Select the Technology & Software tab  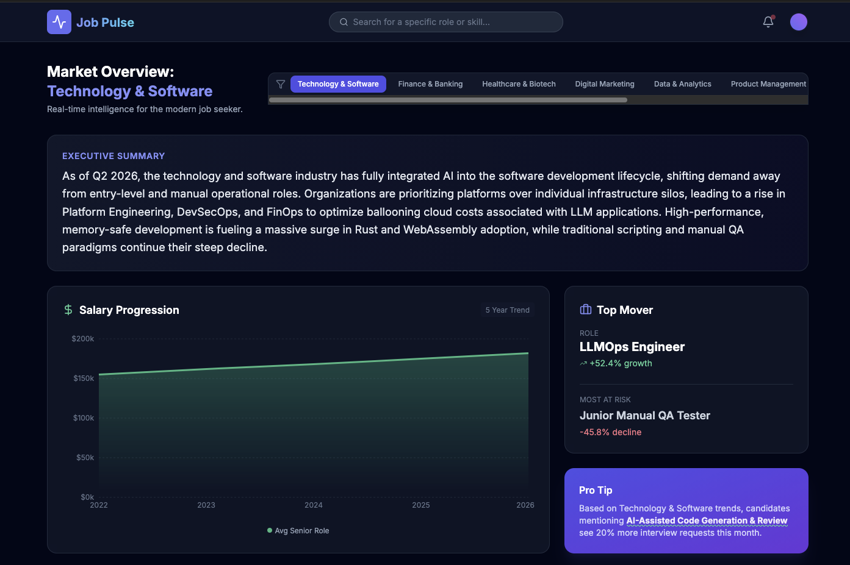click(x=338, y=84)
